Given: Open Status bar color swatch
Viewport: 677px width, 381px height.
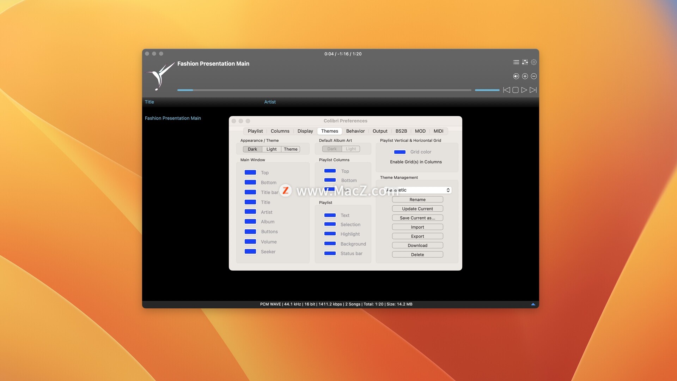Looking at the screenshot, I should point(330,253).
